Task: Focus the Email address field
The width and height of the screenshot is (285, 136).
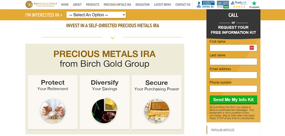Action: [x=233, y=75]
